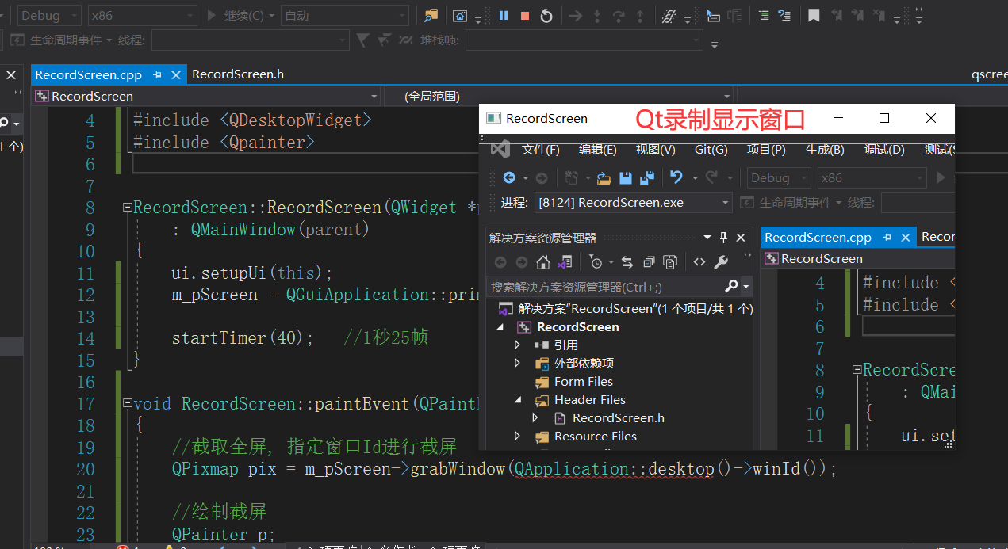Click View Code angle-brackets icon
The height and width of the screenshot is (549, 1008).
click(x=699, y=262)
